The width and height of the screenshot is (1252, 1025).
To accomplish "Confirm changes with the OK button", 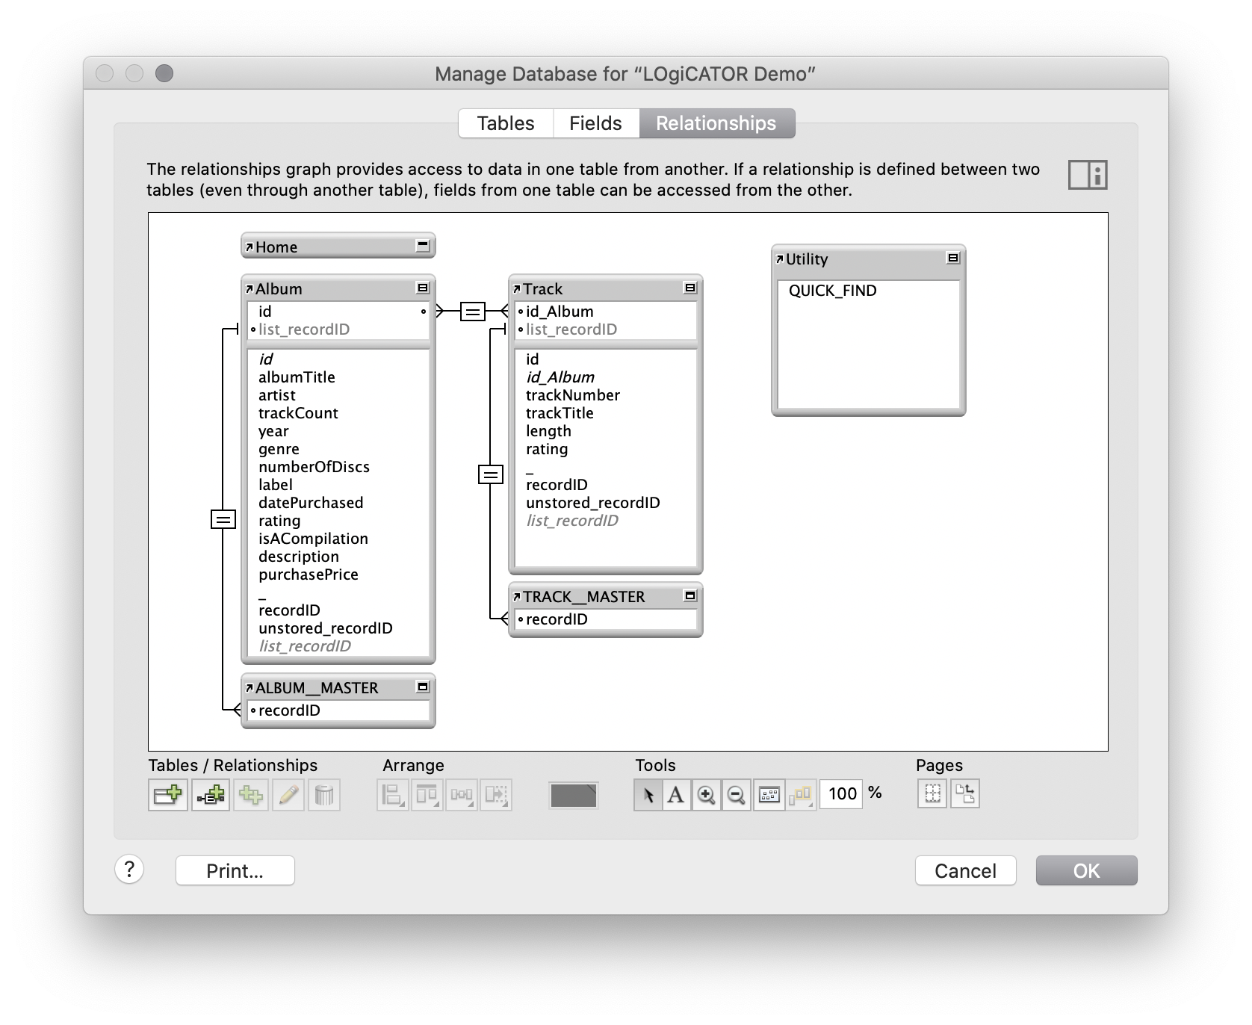I will tap(1085, 870).
